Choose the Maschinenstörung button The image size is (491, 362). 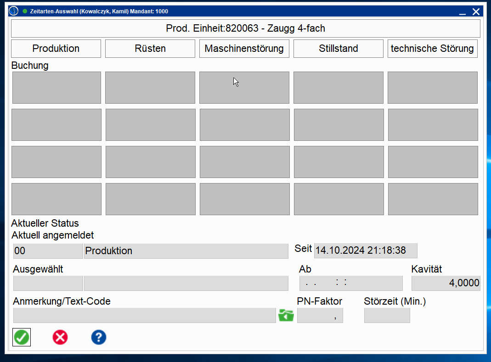(244, 49)
